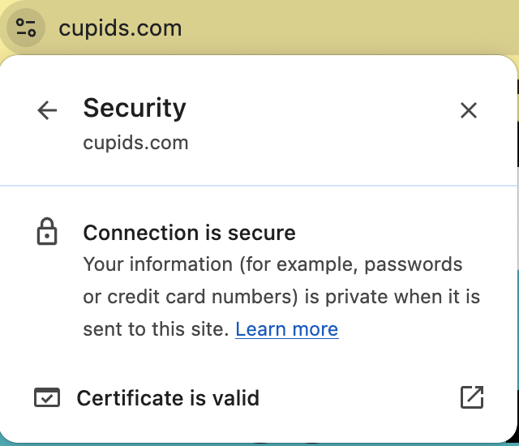519x446 pixels.
Task: Go back using the left arrow
Action: (48, 111)
